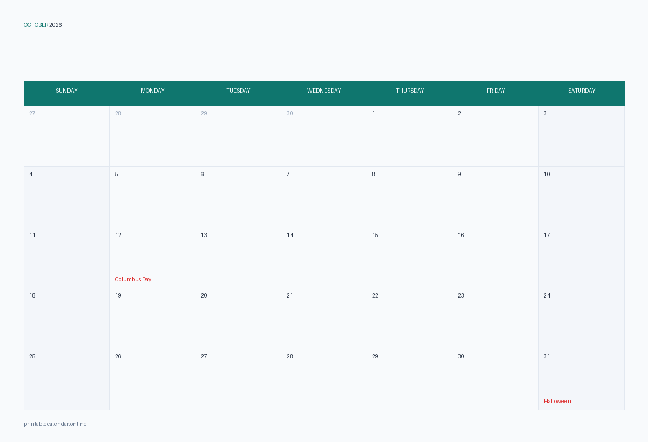Choose date 10 on the calendar
This screenshot has height=442, width=648.
tap(547, 174)
